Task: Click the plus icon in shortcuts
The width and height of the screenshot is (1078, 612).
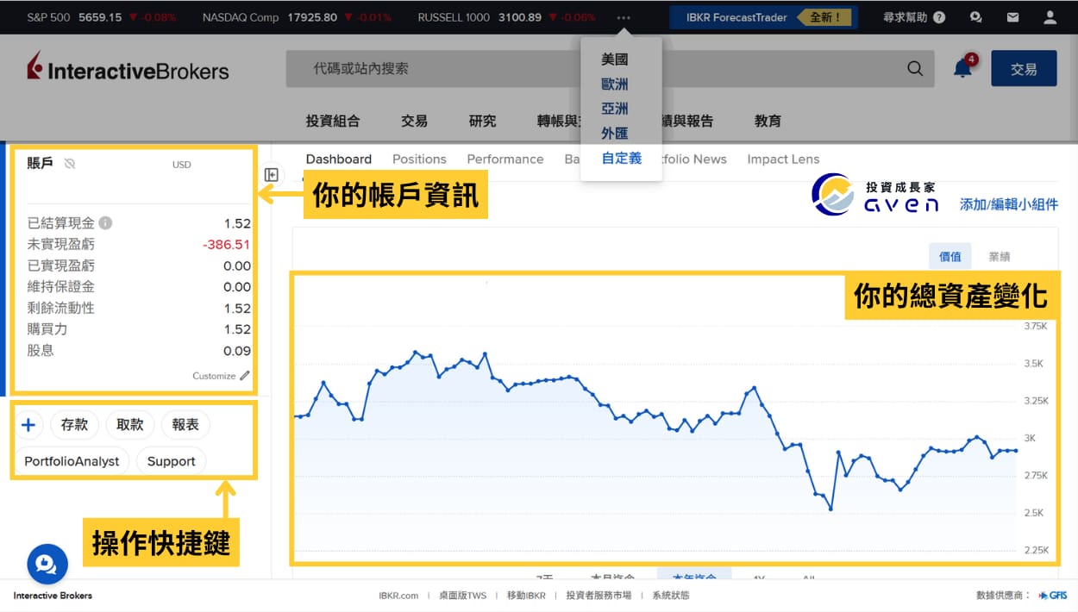Action: tap(28, 424)
